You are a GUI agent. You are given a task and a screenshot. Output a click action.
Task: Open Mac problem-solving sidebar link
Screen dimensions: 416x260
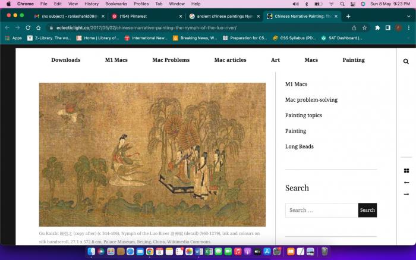tap(311, 100)
